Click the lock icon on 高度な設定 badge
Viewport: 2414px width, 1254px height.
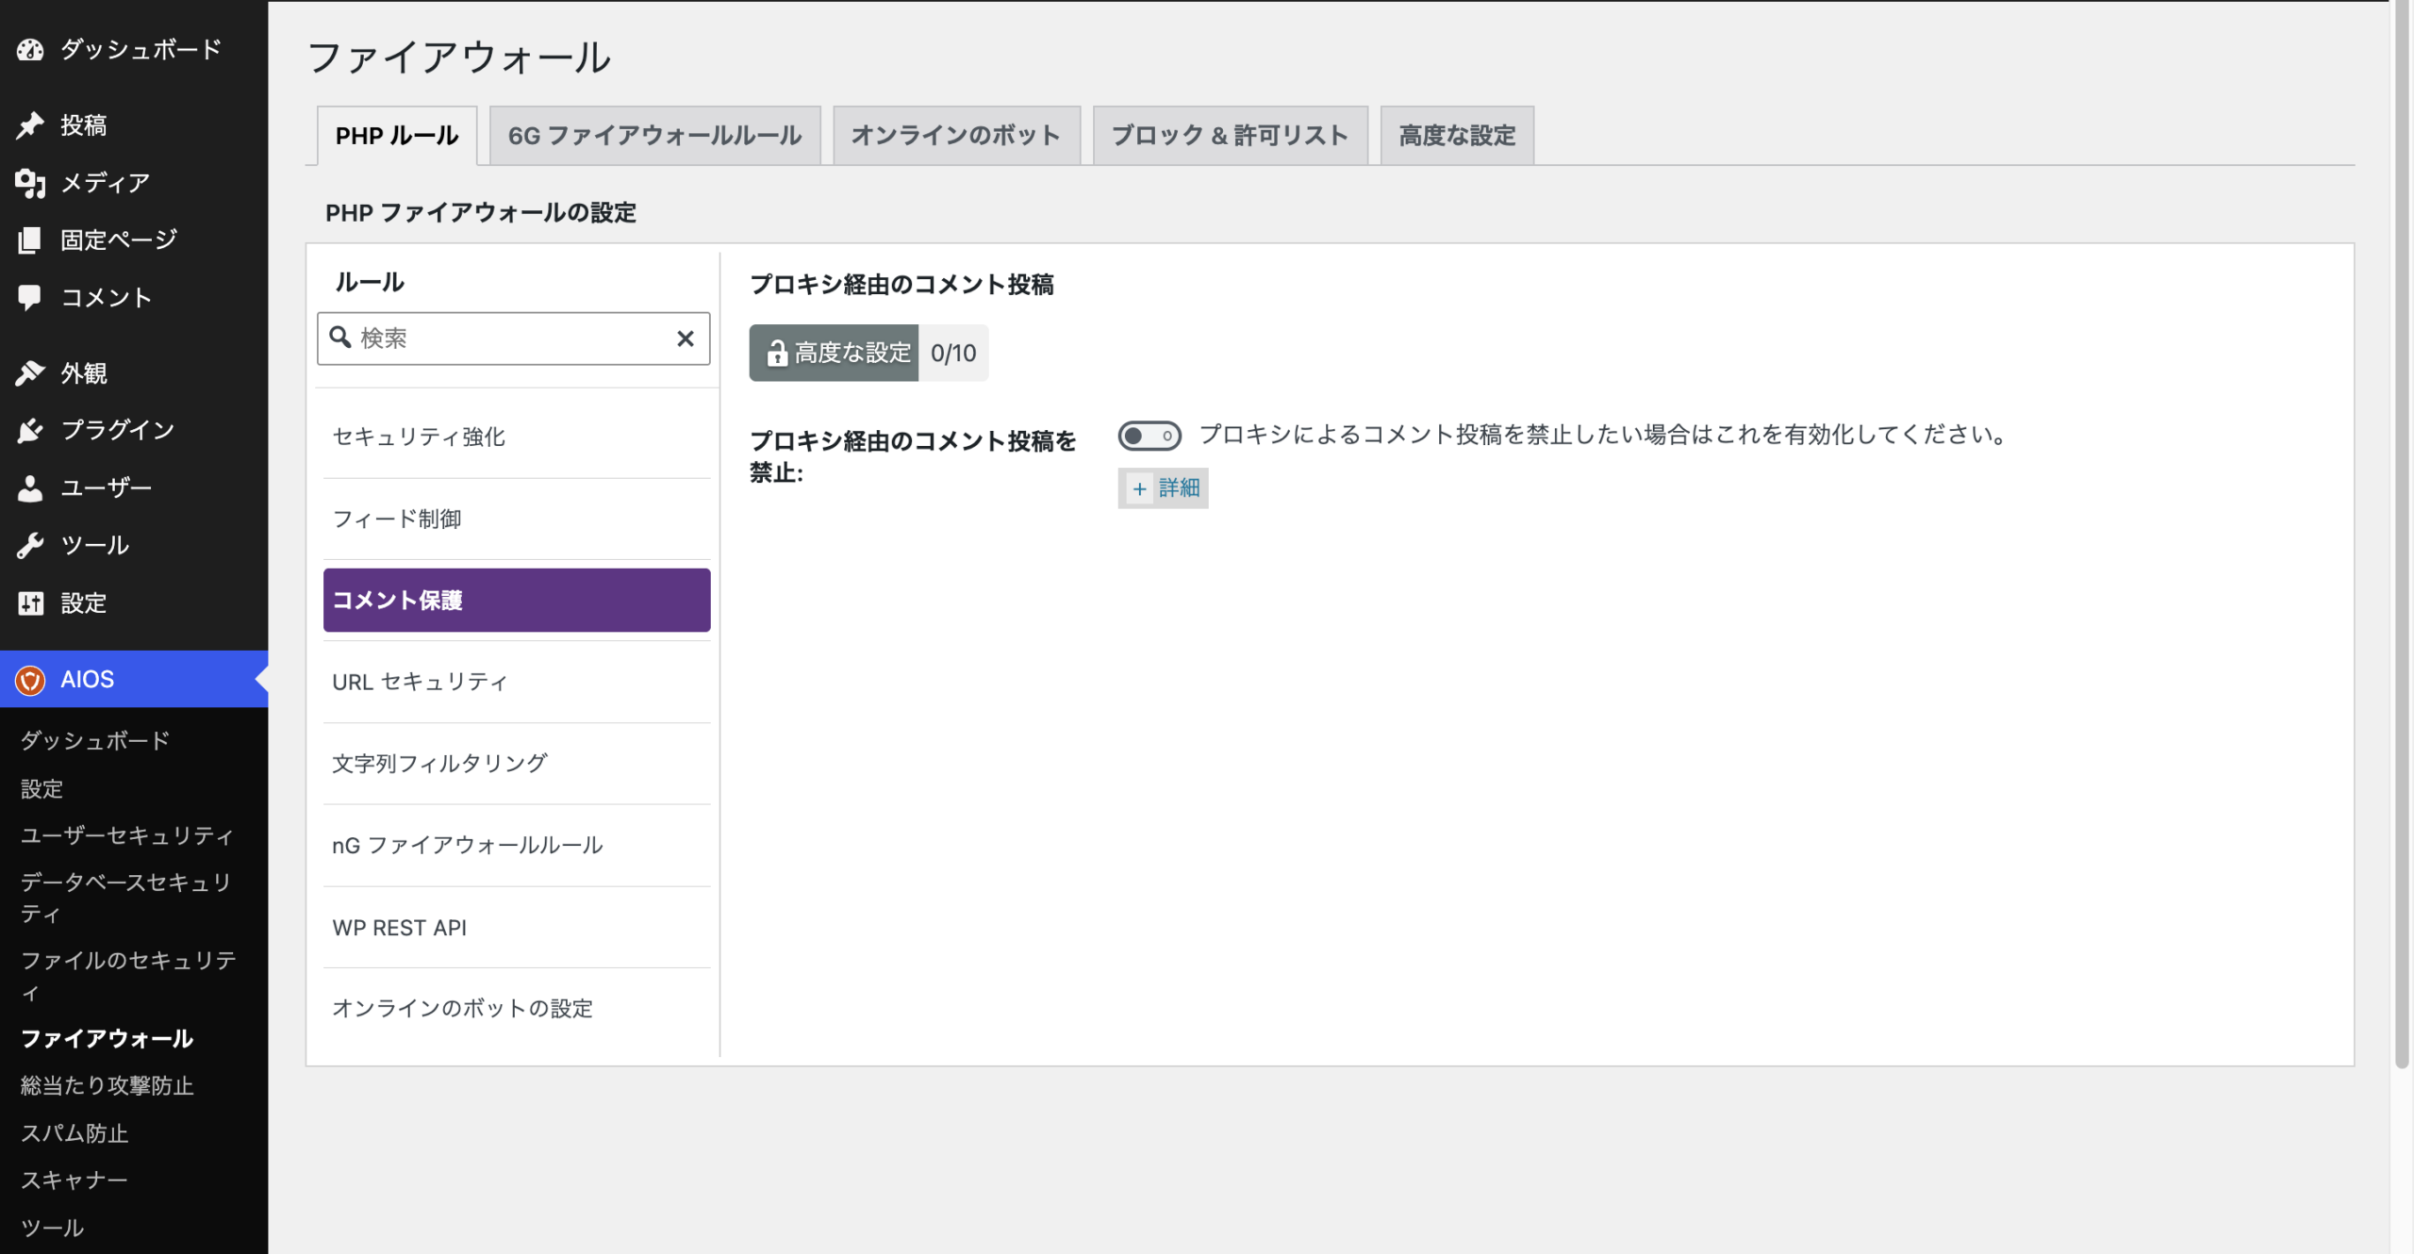(776, 354)
